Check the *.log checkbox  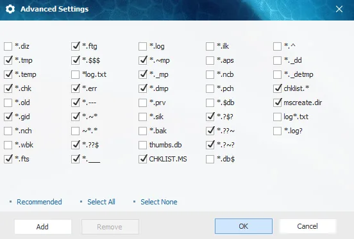point(142,46)
